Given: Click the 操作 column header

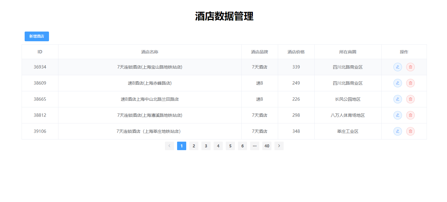Looking at the screenshot, I should tap(404, 52).
